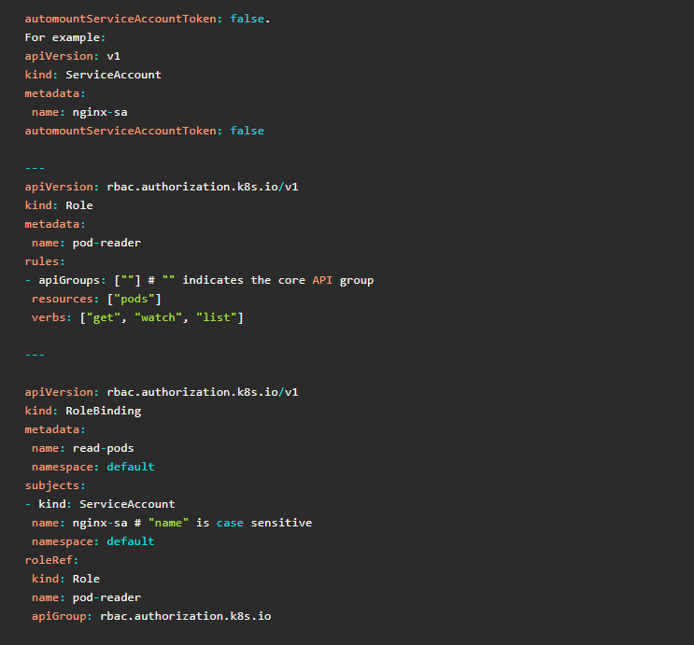Viewport: 694px width, 645px height.
Task: Click the 'name: nginx-sa' line under ServiceAccount metadata
Action: (79, 112)
